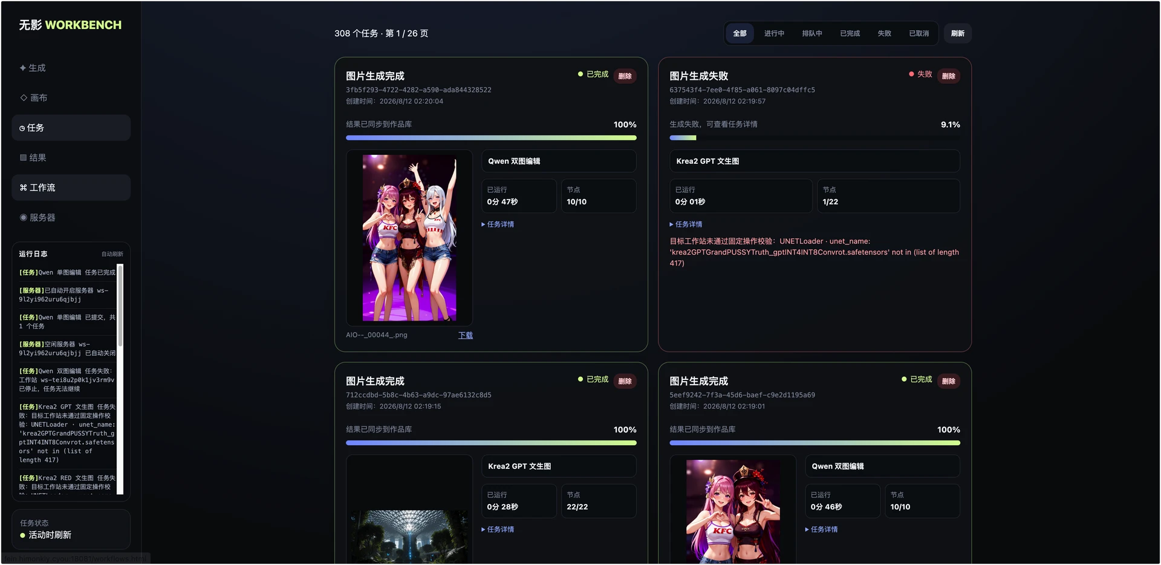1161x565 pixels.
Task: Open the two-girls thumbnail in the 02:19:01 card
Action: coord(733,512)
